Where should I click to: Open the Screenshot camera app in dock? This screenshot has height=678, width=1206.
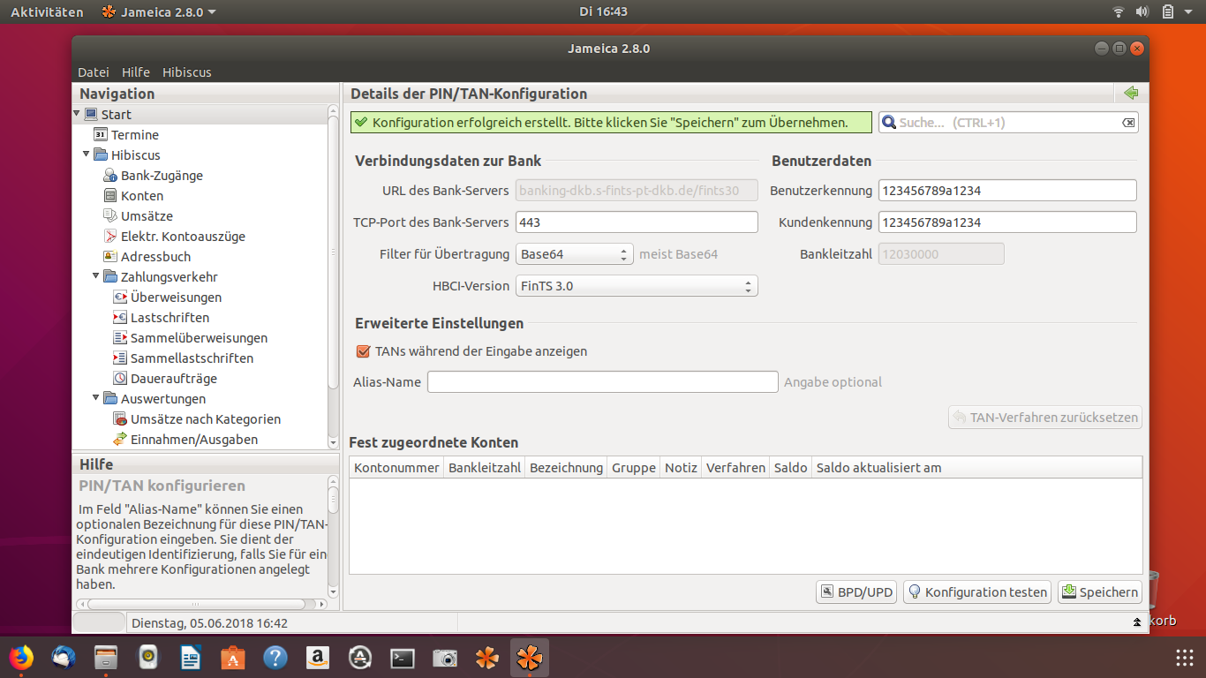445,658
